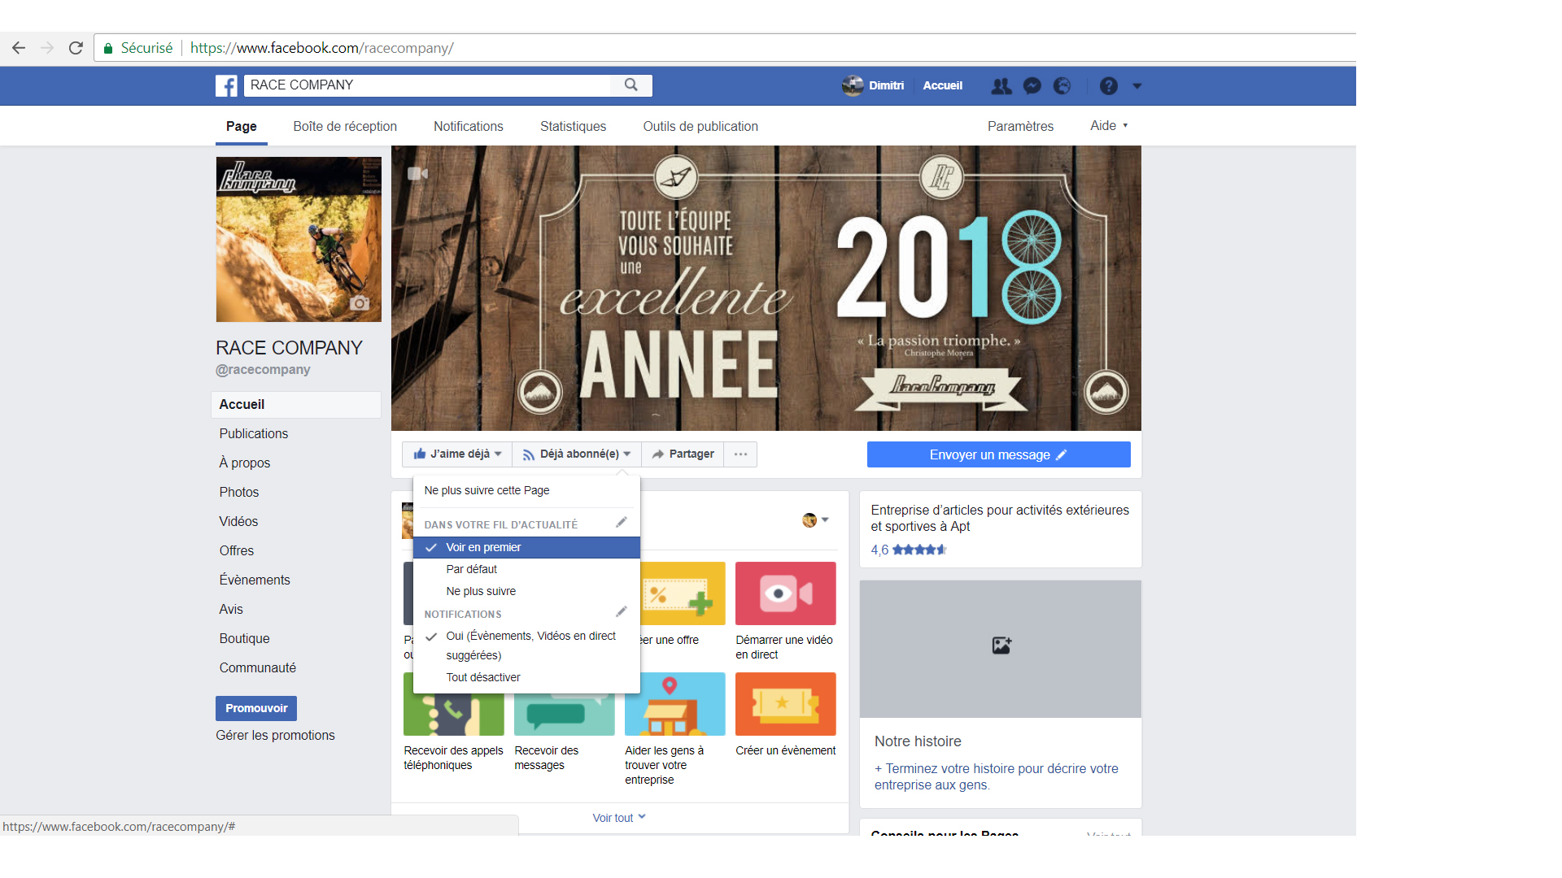Edit notifications preferences pencil icon
Image resolution: width=1562 pixels, height=878 pixels.
[x=622, y=611]
